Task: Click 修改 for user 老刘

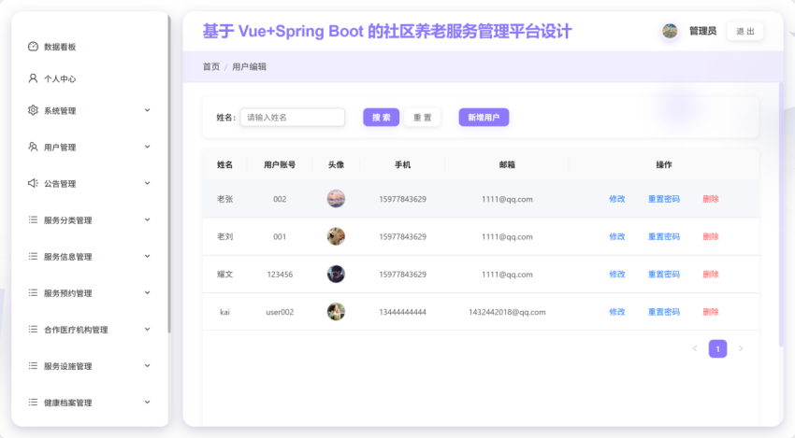Action: (617, 236)
